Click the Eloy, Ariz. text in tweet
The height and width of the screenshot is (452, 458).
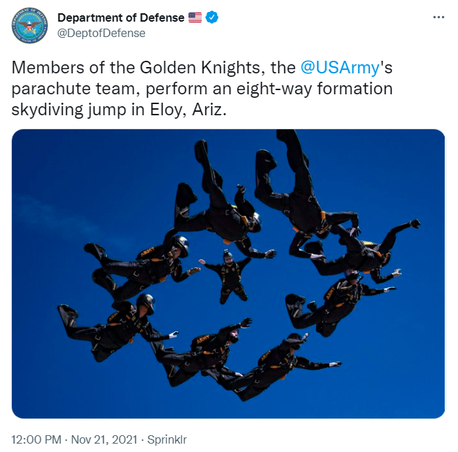188,110
